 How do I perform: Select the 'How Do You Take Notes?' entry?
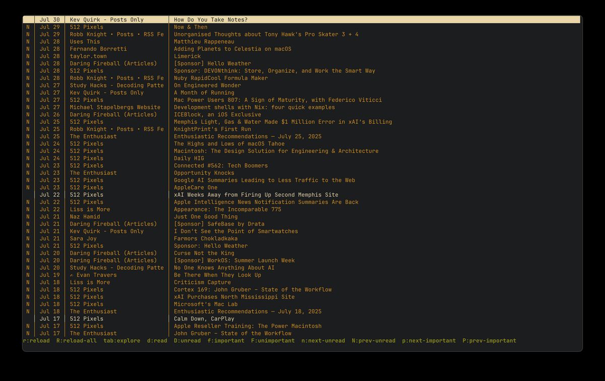tap(301, 20)
